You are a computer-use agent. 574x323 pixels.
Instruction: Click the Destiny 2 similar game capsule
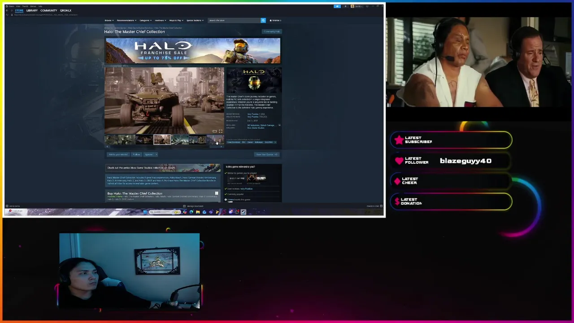236,179
